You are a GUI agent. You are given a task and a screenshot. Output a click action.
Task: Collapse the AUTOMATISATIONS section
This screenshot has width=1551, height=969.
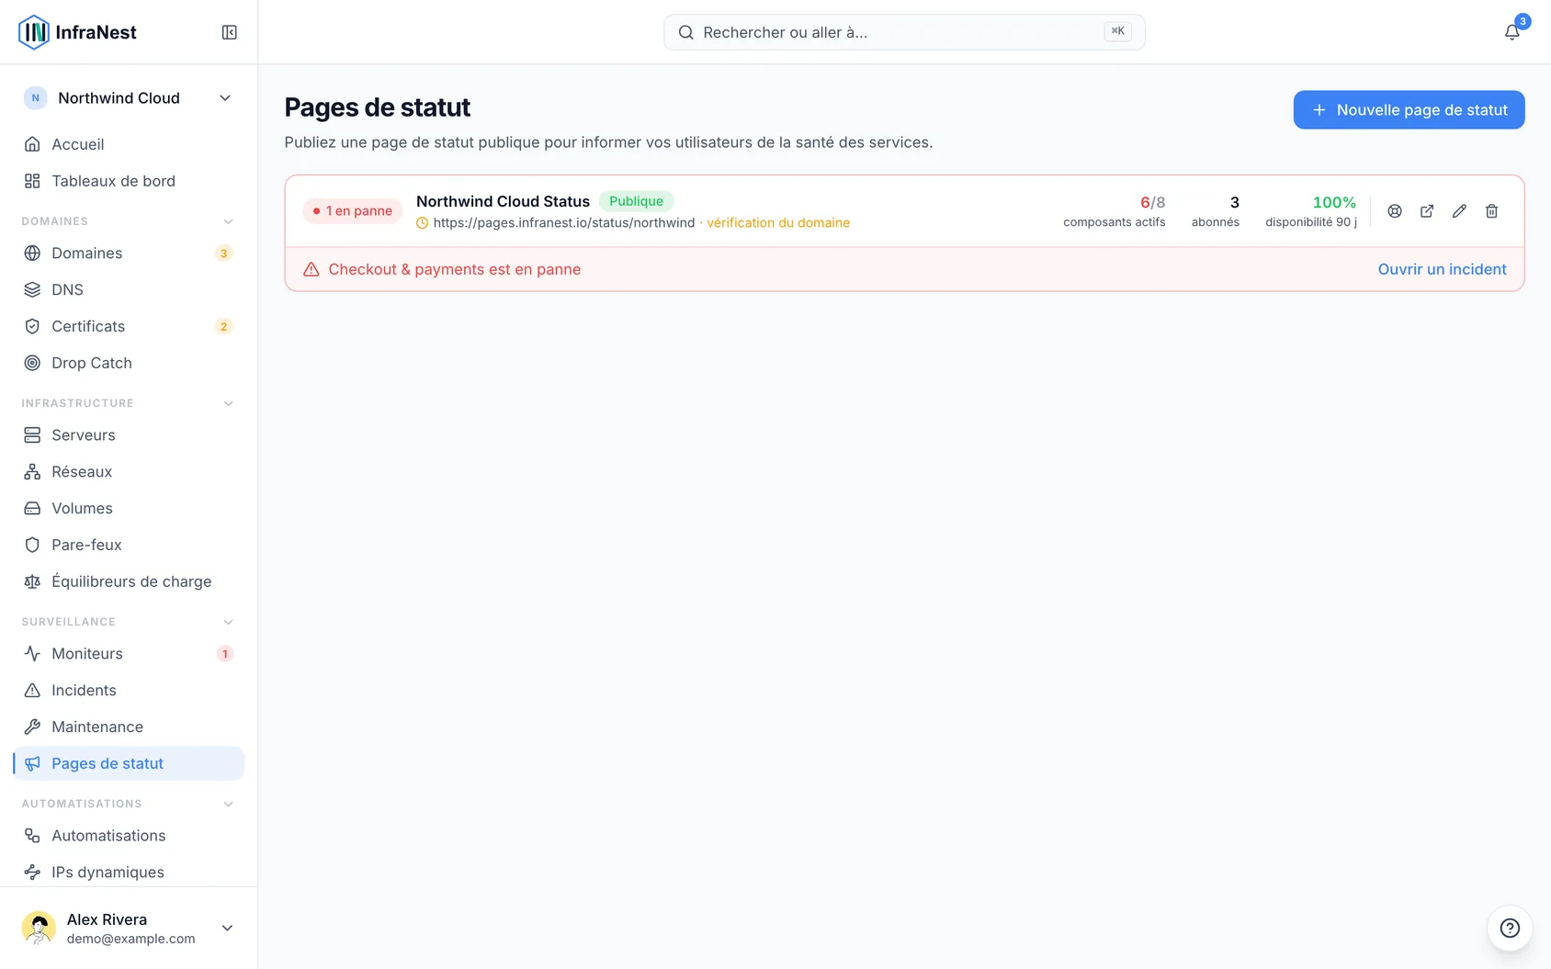[x=229, y=804]
